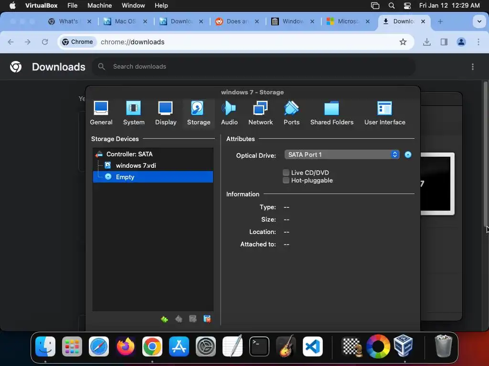This screenshot has width=489, height=366.
Task: Open the Chrome three-dot menu
Action: pos(478,42)
